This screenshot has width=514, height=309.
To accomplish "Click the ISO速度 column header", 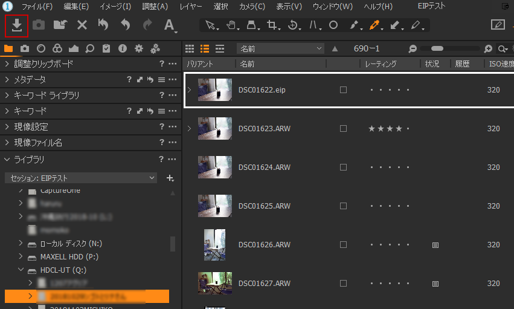I will (500, 63).
